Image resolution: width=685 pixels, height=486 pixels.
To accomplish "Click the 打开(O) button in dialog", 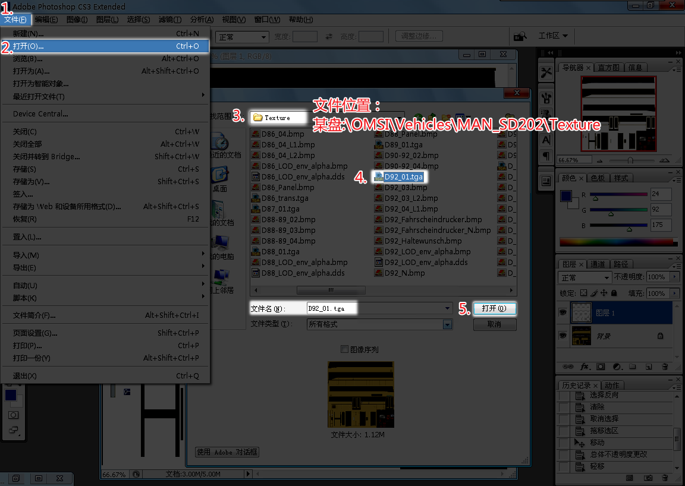I will click(495, 308).
